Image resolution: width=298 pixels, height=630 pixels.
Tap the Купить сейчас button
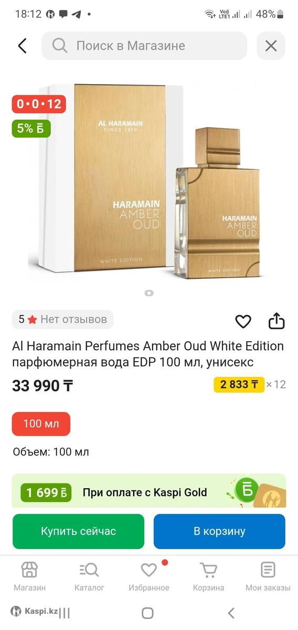pos(78,531)
